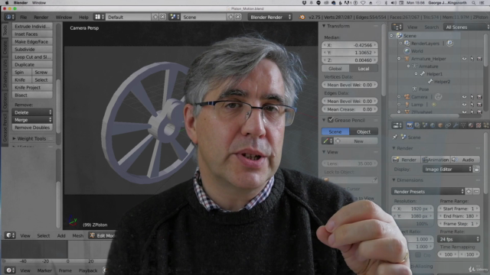The image size is (490, 275).
Task: Toggle the Grease Pencil checkbox
Action: point(331,120)
